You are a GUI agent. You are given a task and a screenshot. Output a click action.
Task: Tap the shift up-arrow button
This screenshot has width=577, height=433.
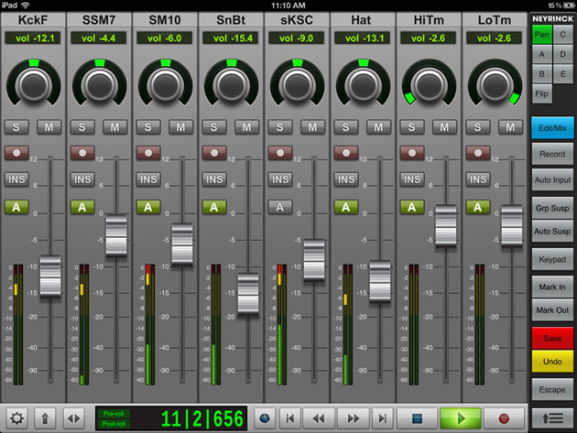(x=45, y=418)
